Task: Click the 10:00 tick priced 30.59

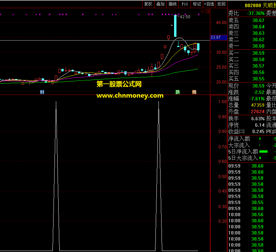Action: (246, 227)
